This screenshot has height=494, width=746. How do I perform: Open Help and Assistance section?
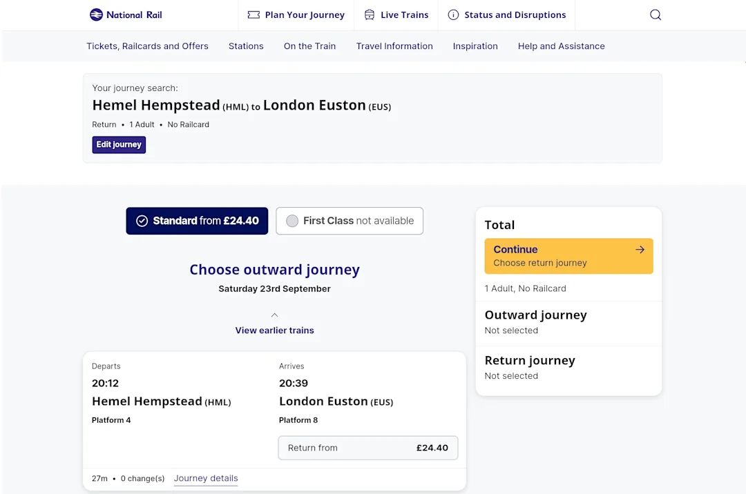(561, 46)
